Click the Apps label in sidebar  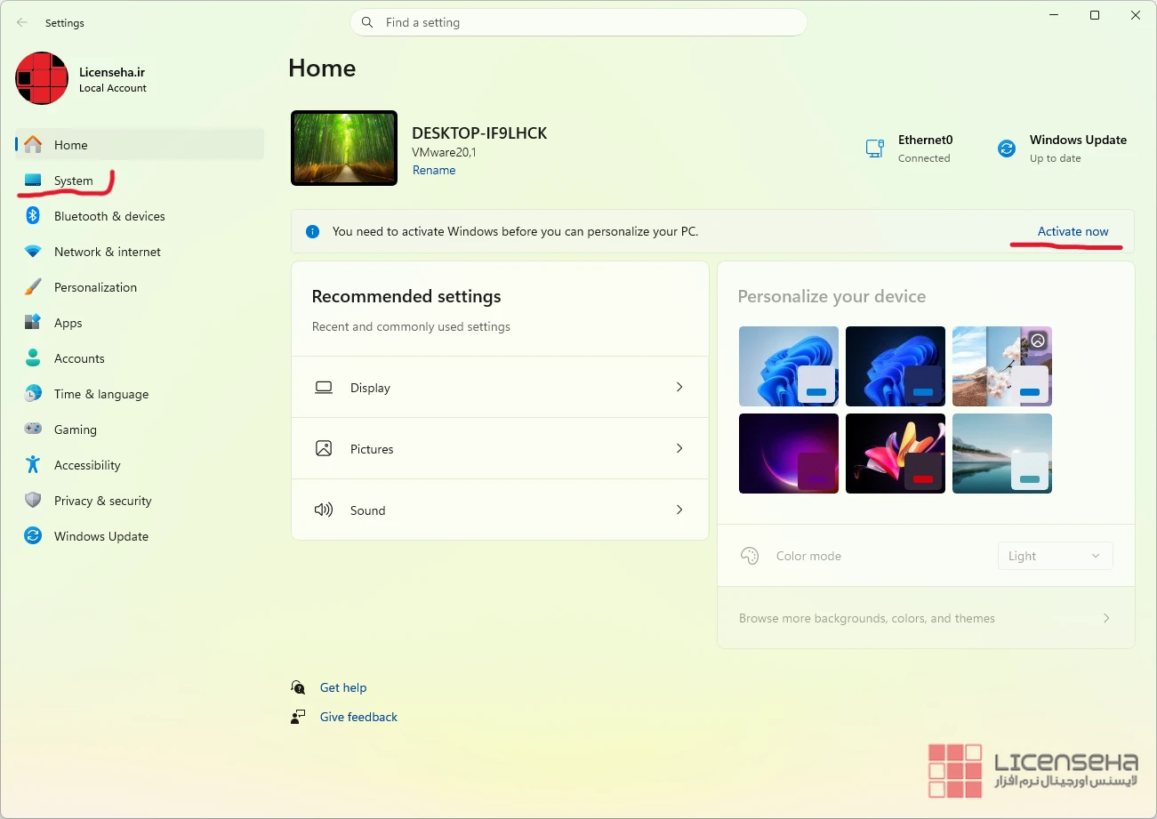68,323
